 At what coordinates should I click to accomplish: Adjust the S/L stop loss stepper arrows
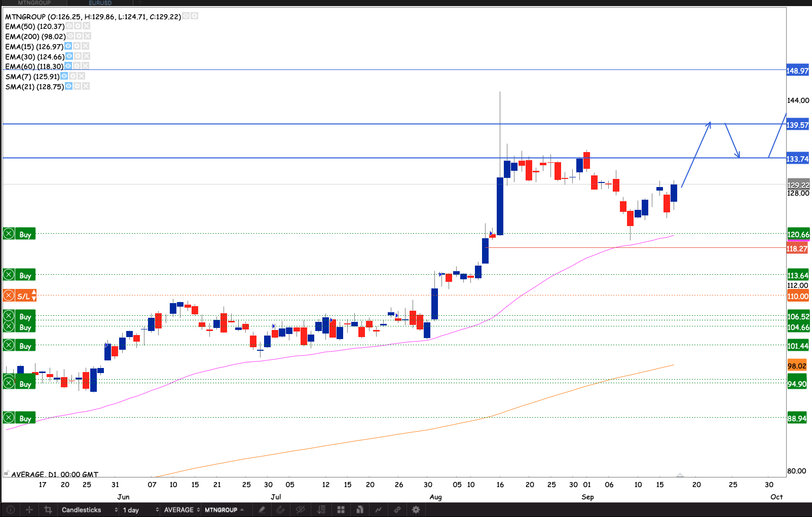coord(33,296)
